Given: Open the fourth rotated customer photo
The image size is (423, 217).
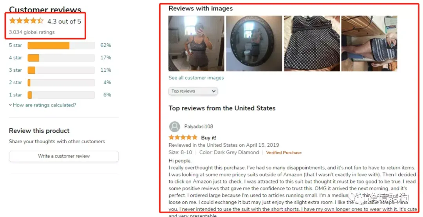Looking at the screenshot, I should click(x=369, y=44).
